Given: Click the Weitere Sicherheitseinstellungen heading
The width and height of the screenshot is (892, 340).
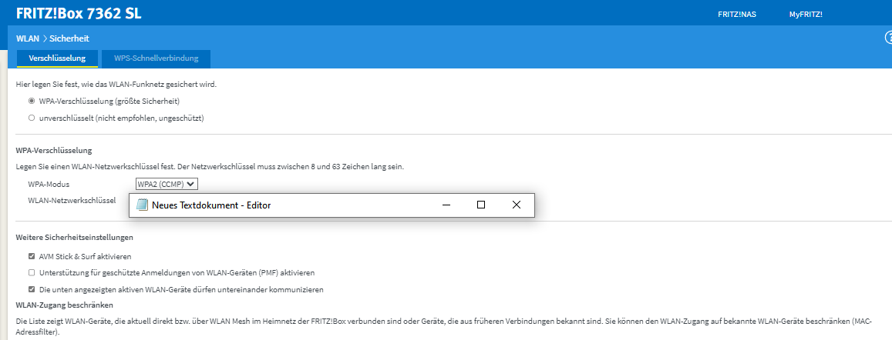Looking at the screenshot, I should pos(75,237).
